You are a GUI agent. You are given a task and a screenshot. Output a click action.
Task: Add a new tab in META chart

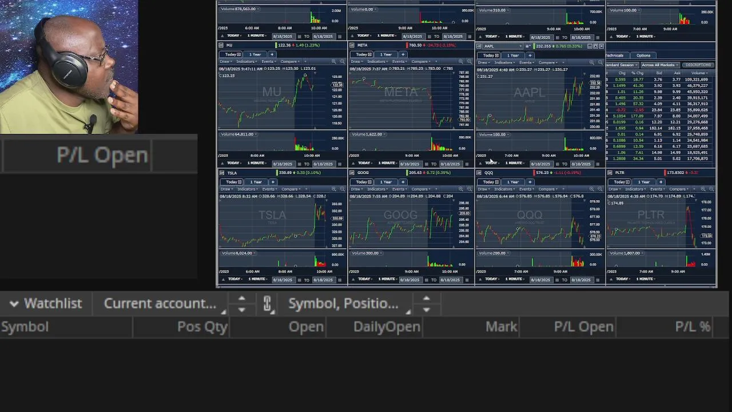(403, 54)
